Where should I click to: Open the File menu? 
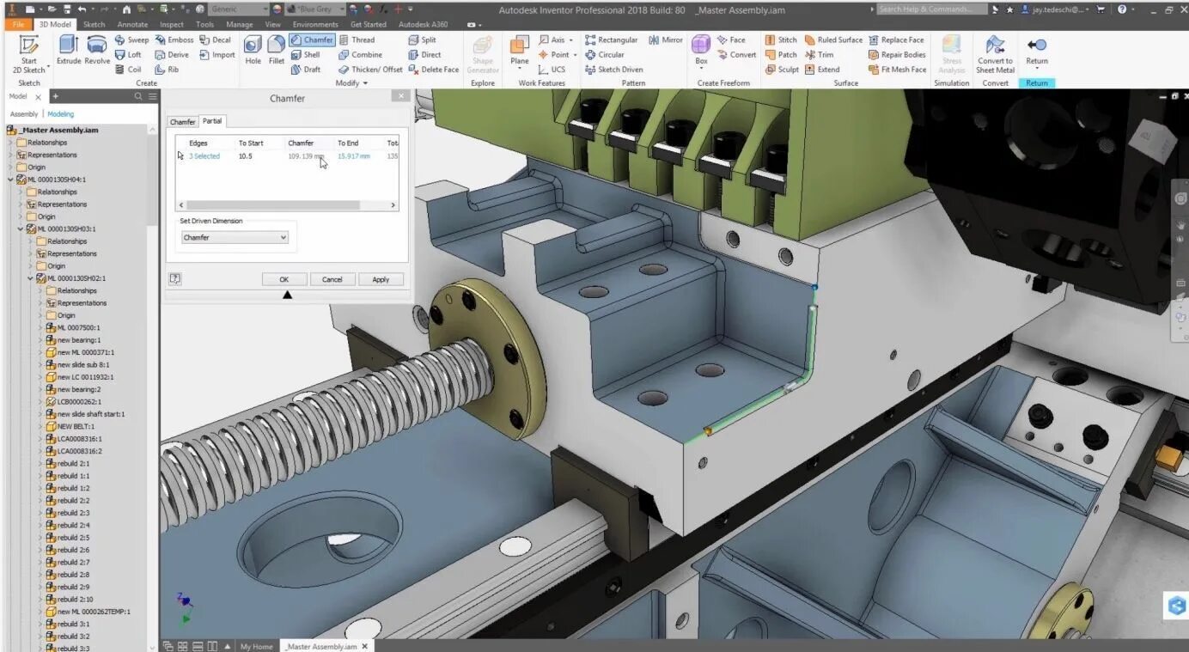point(18,24)
